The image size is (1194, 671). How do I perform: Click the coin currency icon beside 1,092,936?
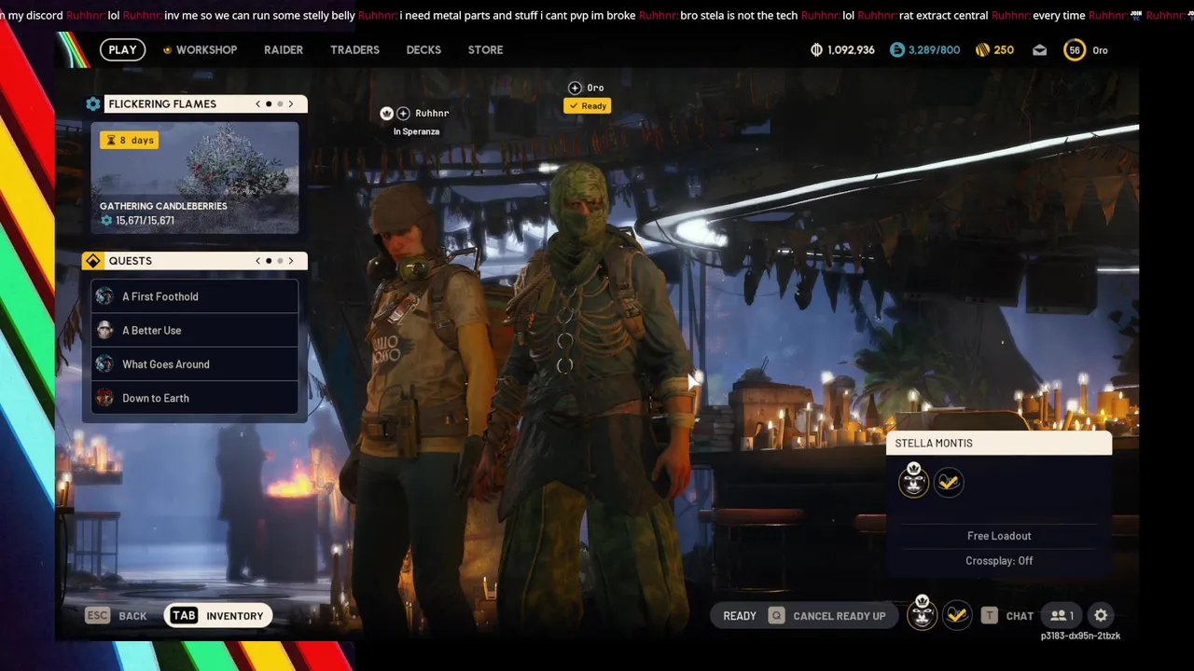click(x=816, y=49)
